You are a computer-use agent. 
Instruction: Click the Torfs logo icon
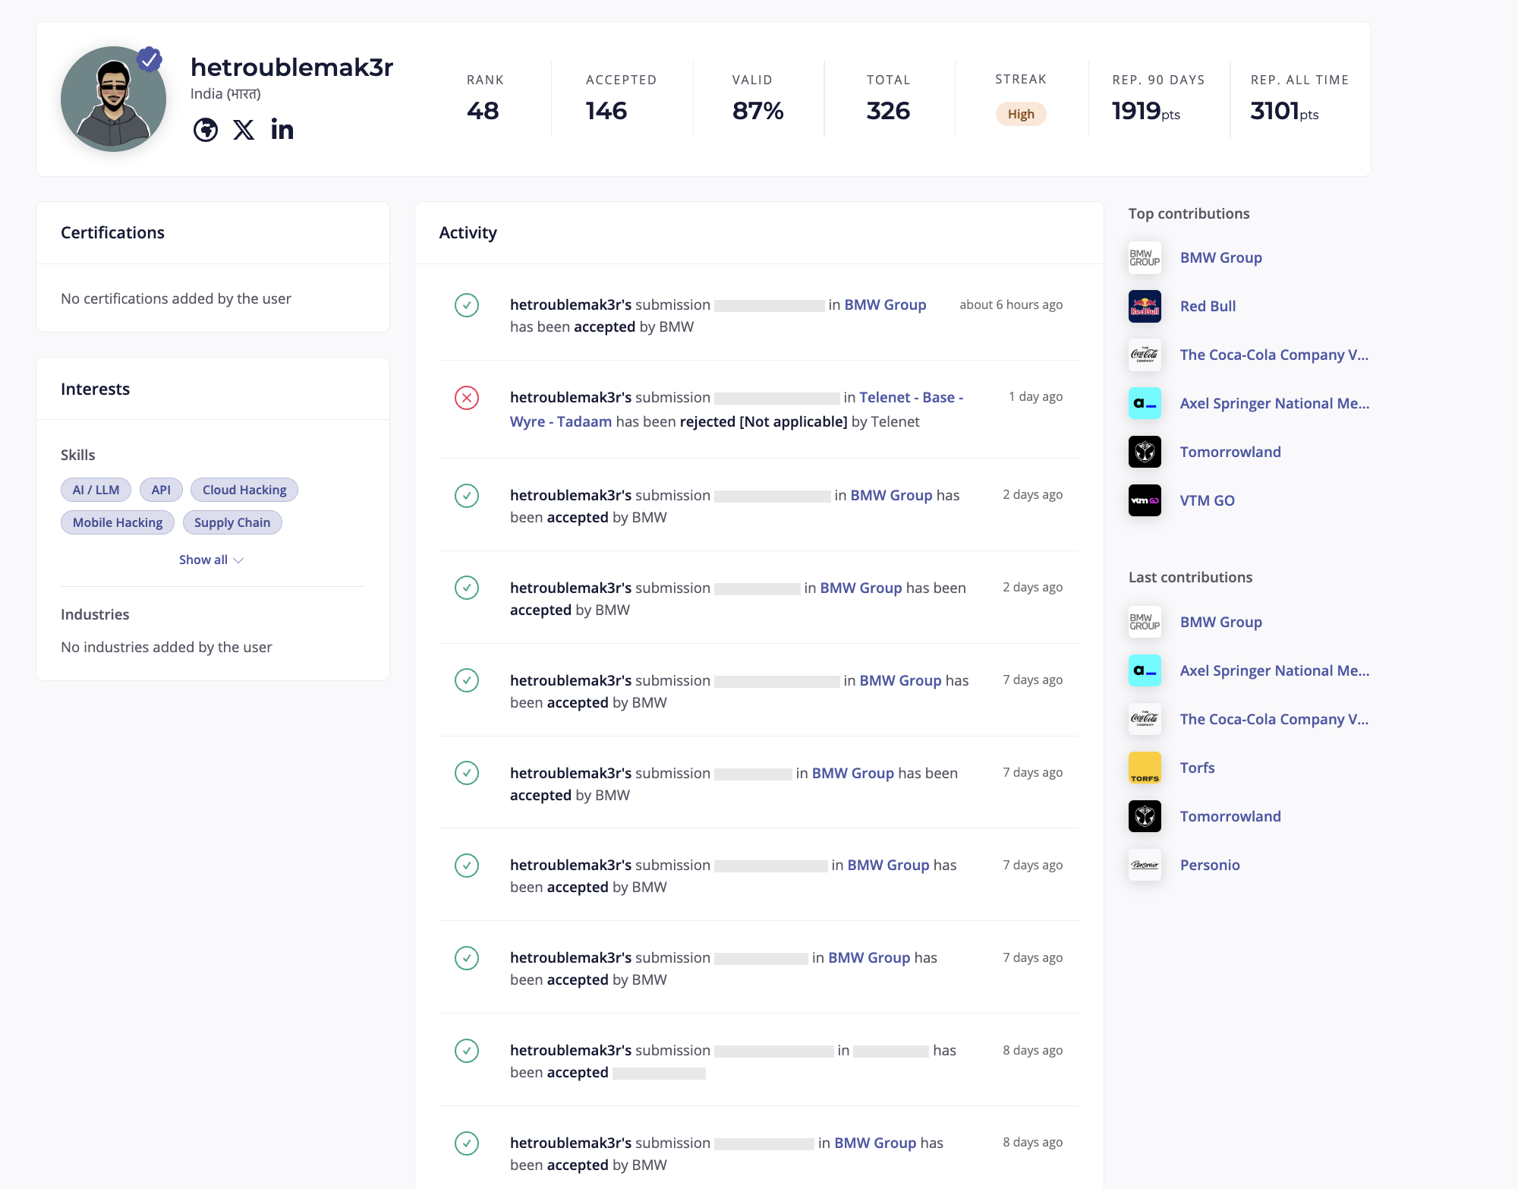point(1145,768)
